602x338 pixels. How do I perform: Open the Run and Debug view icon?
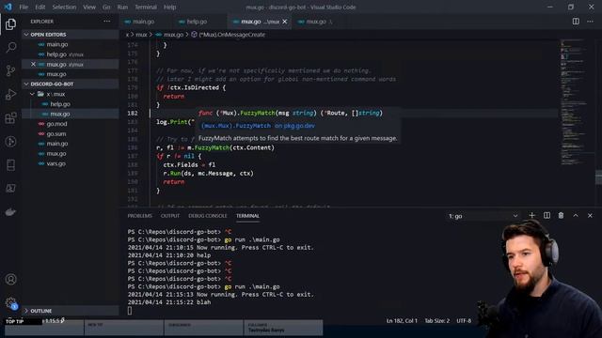(x=10, y=94)
